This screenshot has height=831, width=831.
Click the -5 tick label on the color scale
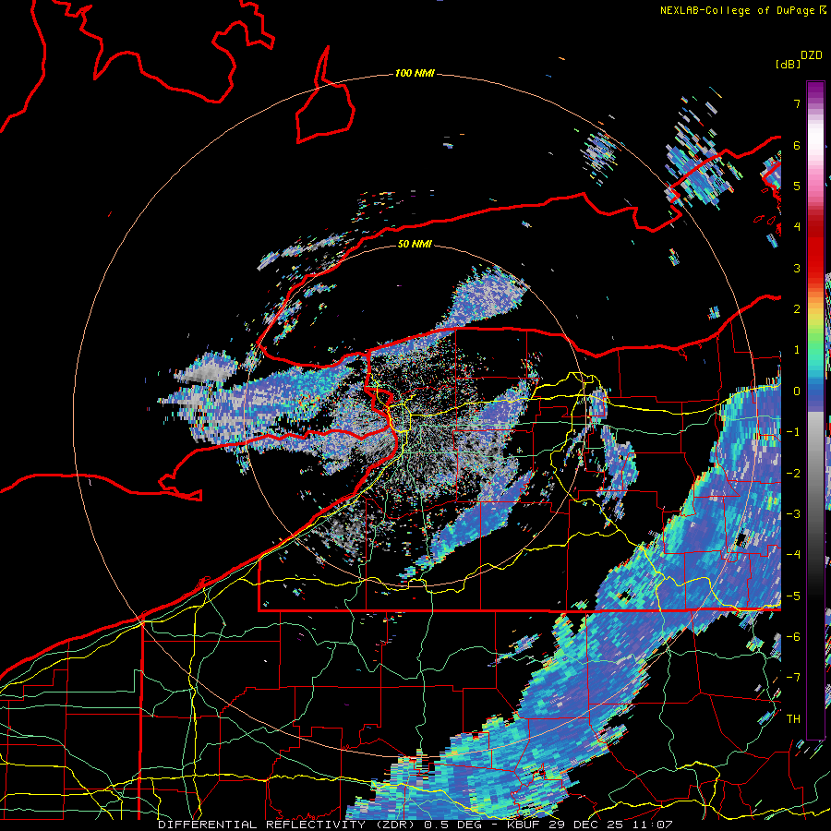pos(793,596)
